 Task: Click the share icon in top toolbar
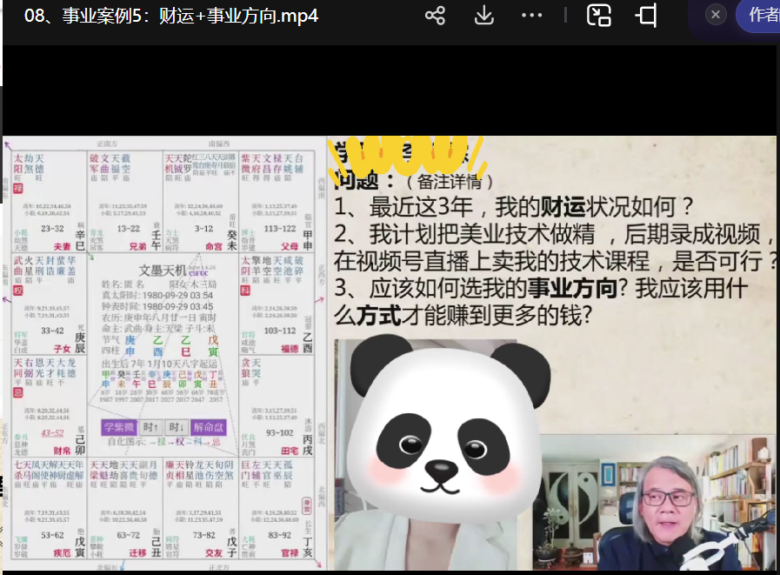click(435, 16)
